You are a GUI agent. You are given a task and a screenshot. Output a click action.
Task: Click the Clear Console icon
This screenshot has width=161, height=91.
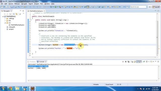point(132,62)
